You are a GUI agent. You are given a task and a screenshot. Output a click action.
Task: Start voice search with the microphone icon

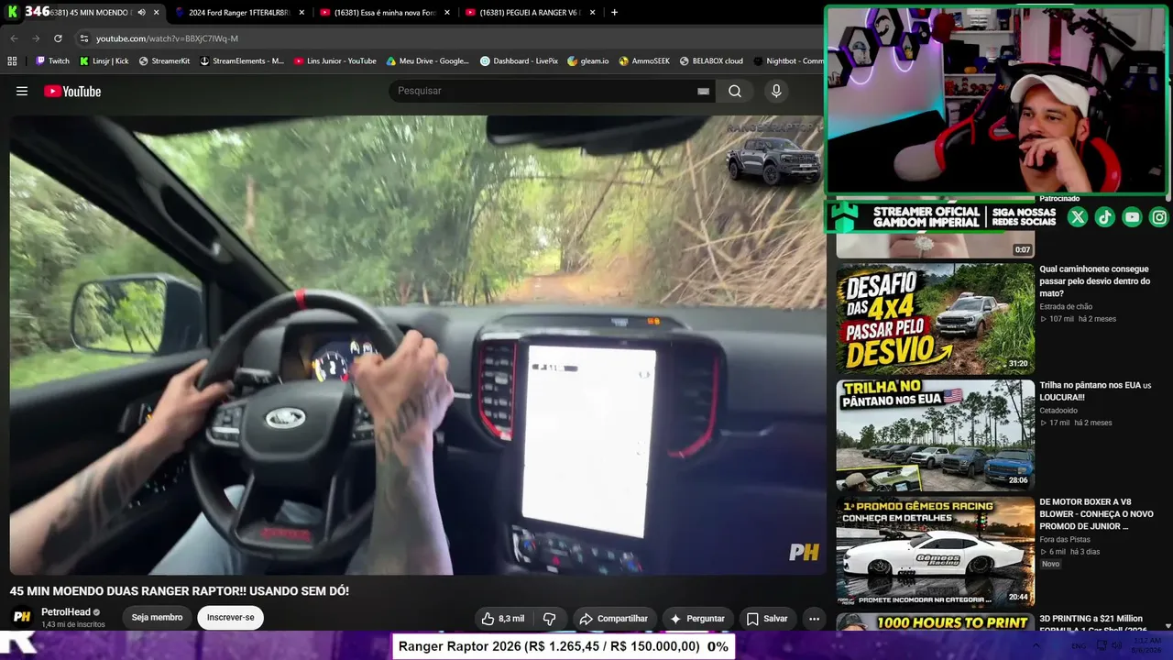[x=776, y=91]
